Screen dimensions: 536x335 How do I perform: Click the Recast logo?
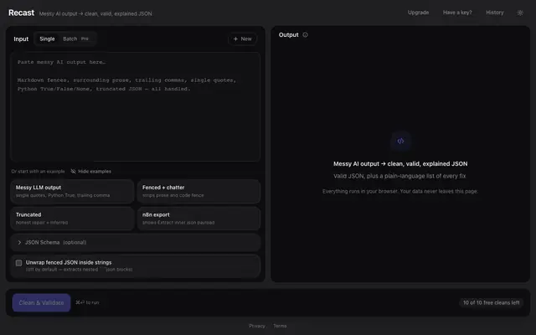click(21, 13)
